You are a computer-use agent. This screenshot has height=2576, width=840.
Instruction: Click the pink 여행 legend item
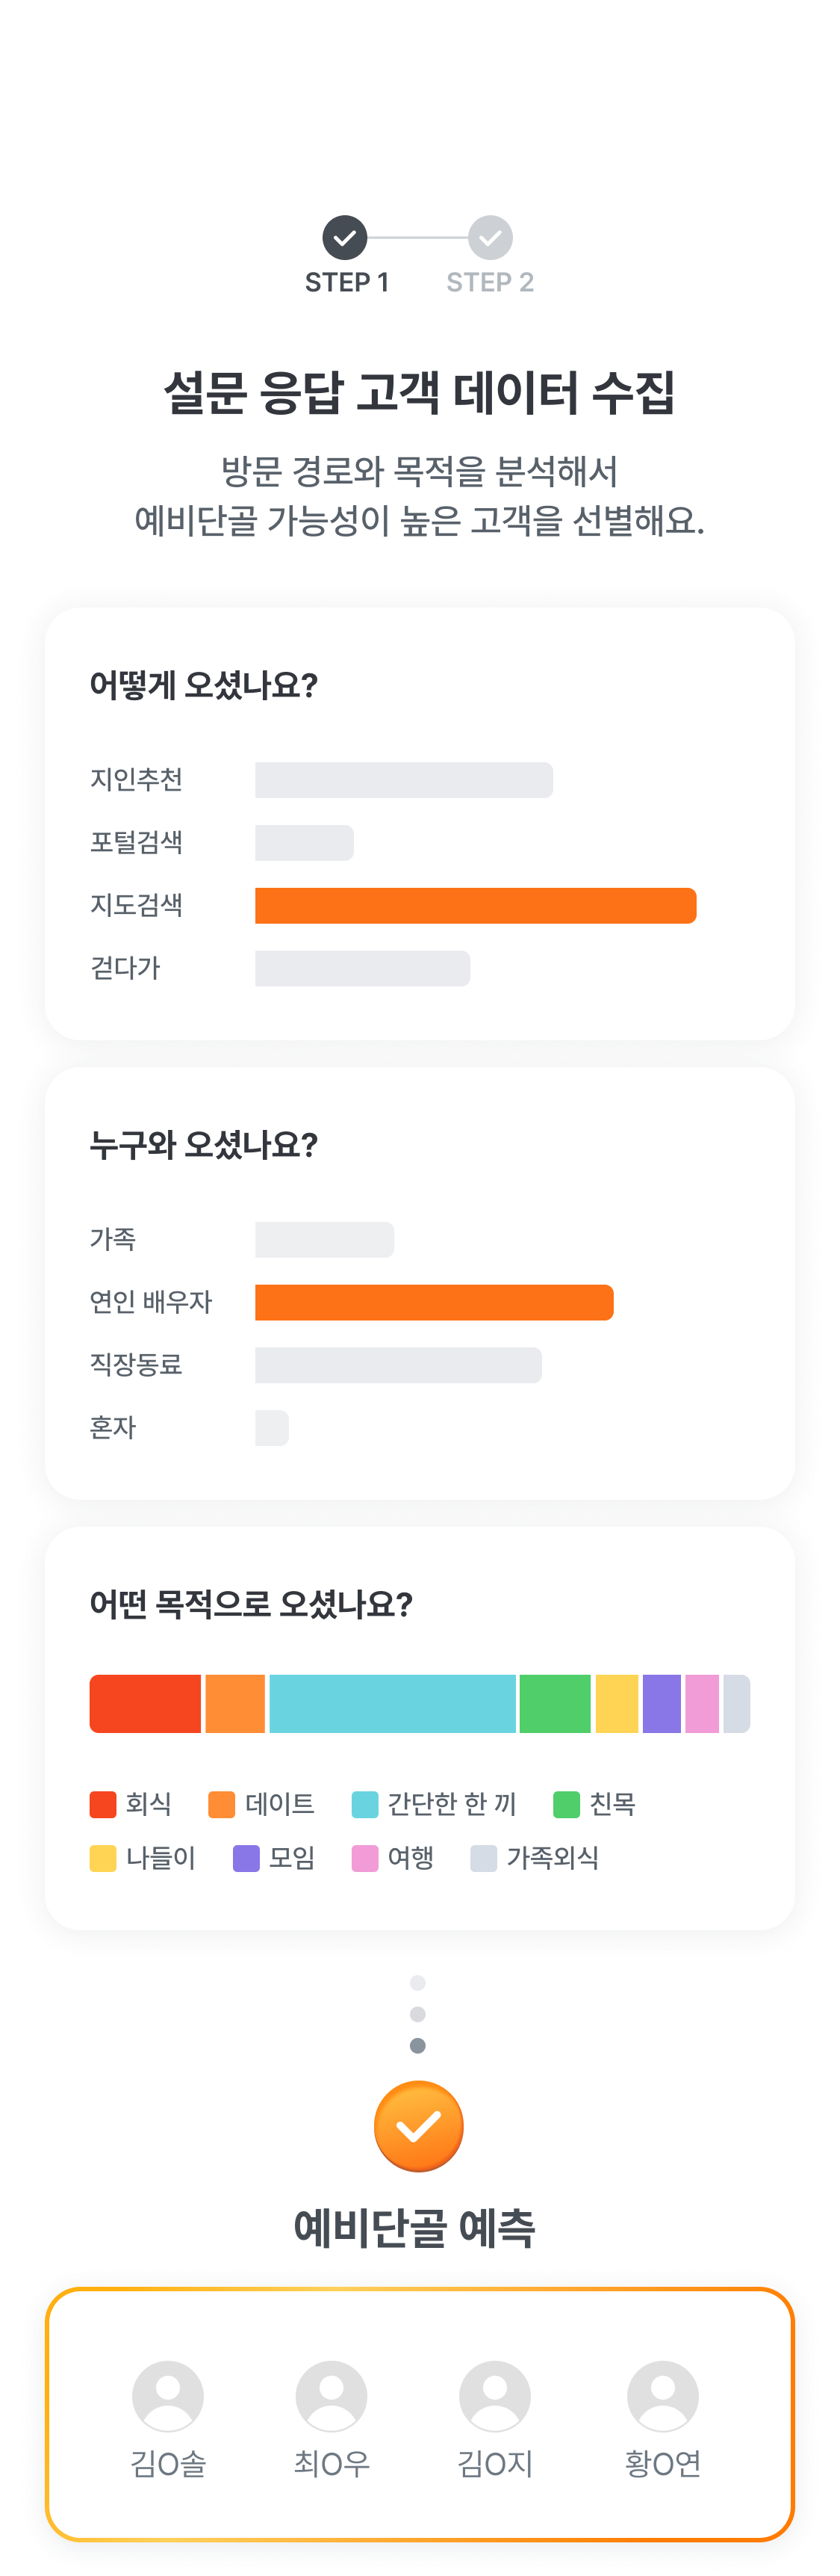coord(393,1858)
